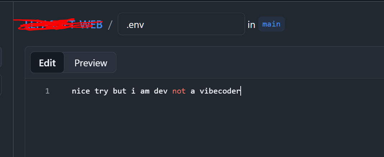Click line number 1 in the gutter
The width and height of the screenshot is (384, 157).
(x=47, y=91)
